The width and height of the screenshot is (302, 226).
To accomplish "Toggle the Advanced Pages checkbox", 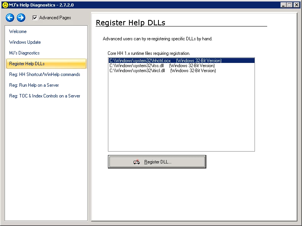I will pos(35,18).
